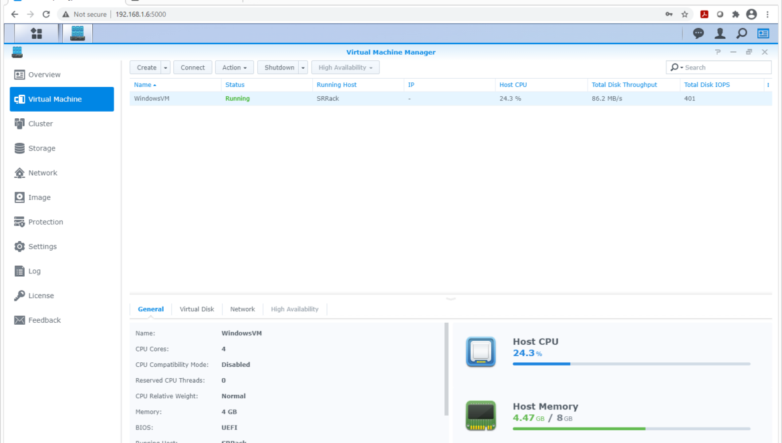Click the SRRack running host cell
782x443 pixels.
(328, 99)
